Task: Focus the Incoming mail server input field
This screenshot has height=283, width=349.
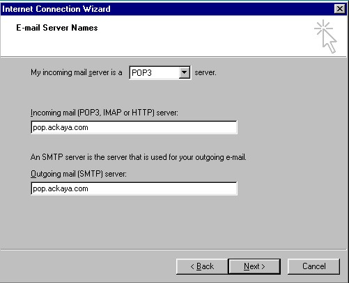Action: click(x=134, y=127)
